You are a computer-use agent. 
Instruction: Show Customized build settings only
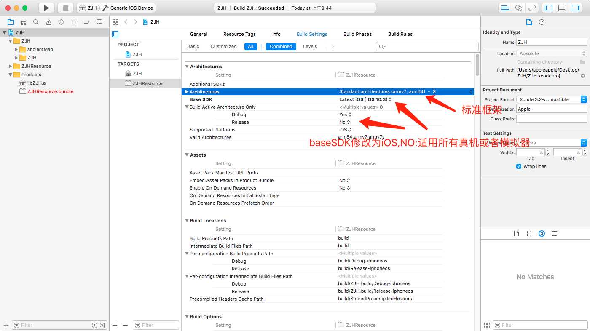pyautogui.click(x=224, y=46)
